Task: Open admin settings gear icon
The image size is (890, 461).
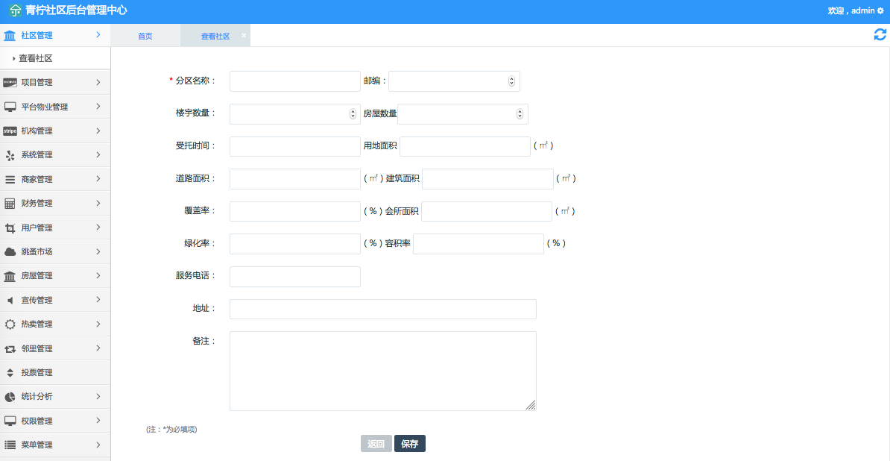Action: click(x=880, y=10)
